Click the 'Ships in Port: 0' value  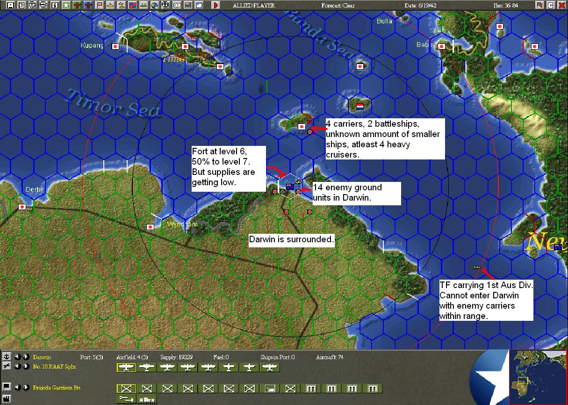click(278, 357)
